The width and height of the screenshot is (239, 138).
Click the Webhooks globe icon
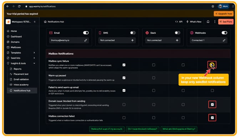tap(192, 33)
